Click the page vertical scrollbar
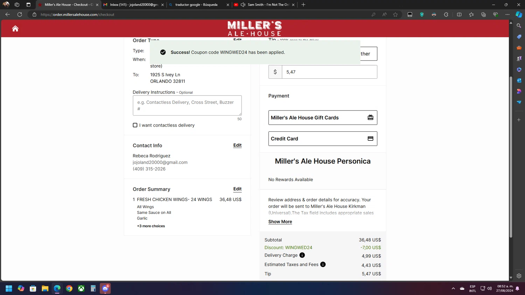This screenshot has height=295, width=525. click(x=511, y=157)
